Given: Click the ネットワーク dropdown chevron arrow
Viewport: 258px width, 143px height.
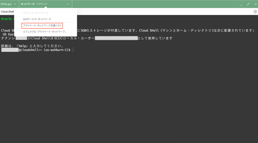Looking at the screenshot, I should click(x=68, y=4).
